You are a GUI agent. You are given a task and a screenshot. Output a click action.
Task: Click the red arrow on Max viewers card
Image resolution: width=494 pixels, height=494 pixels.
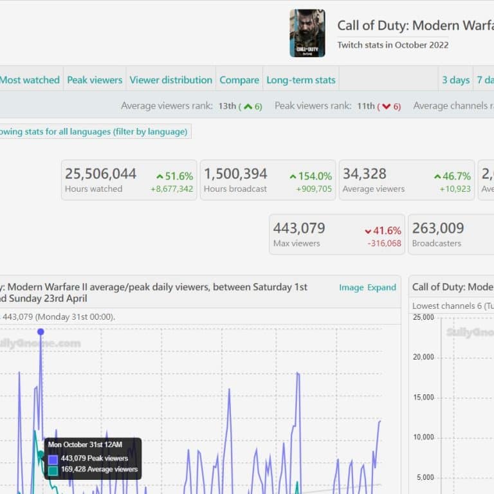(368, 231)
